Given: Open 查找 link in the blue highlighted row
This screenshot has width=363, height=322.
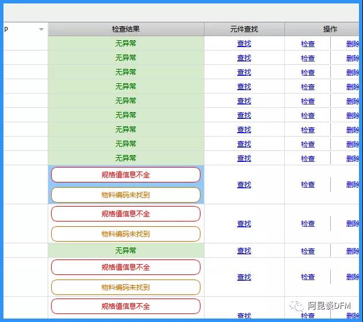Looking at the screenshot, I should pos(244,185).
